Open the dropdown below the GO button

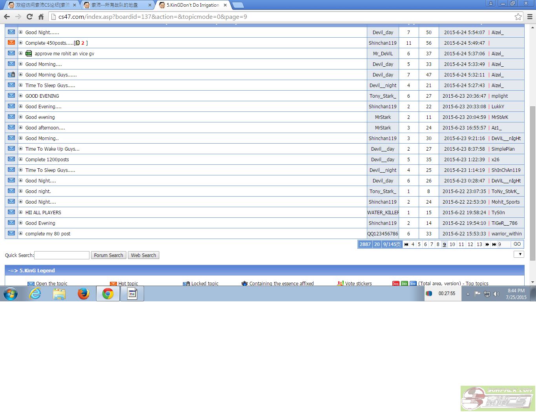coord(519,254)
